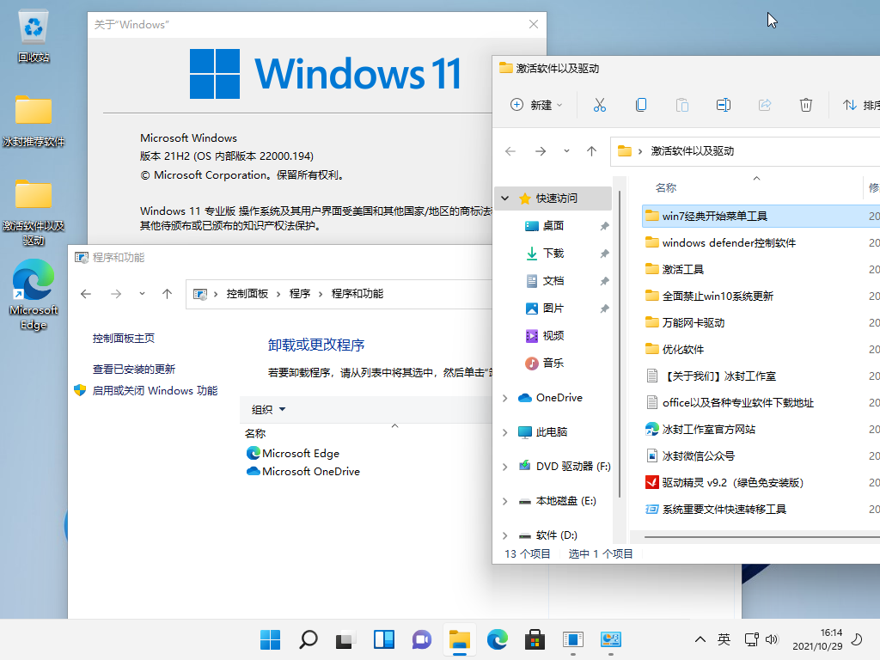Open recent locations dropdown in File Explorer
This screenshot has width=880, height=660.
(567, 151)
